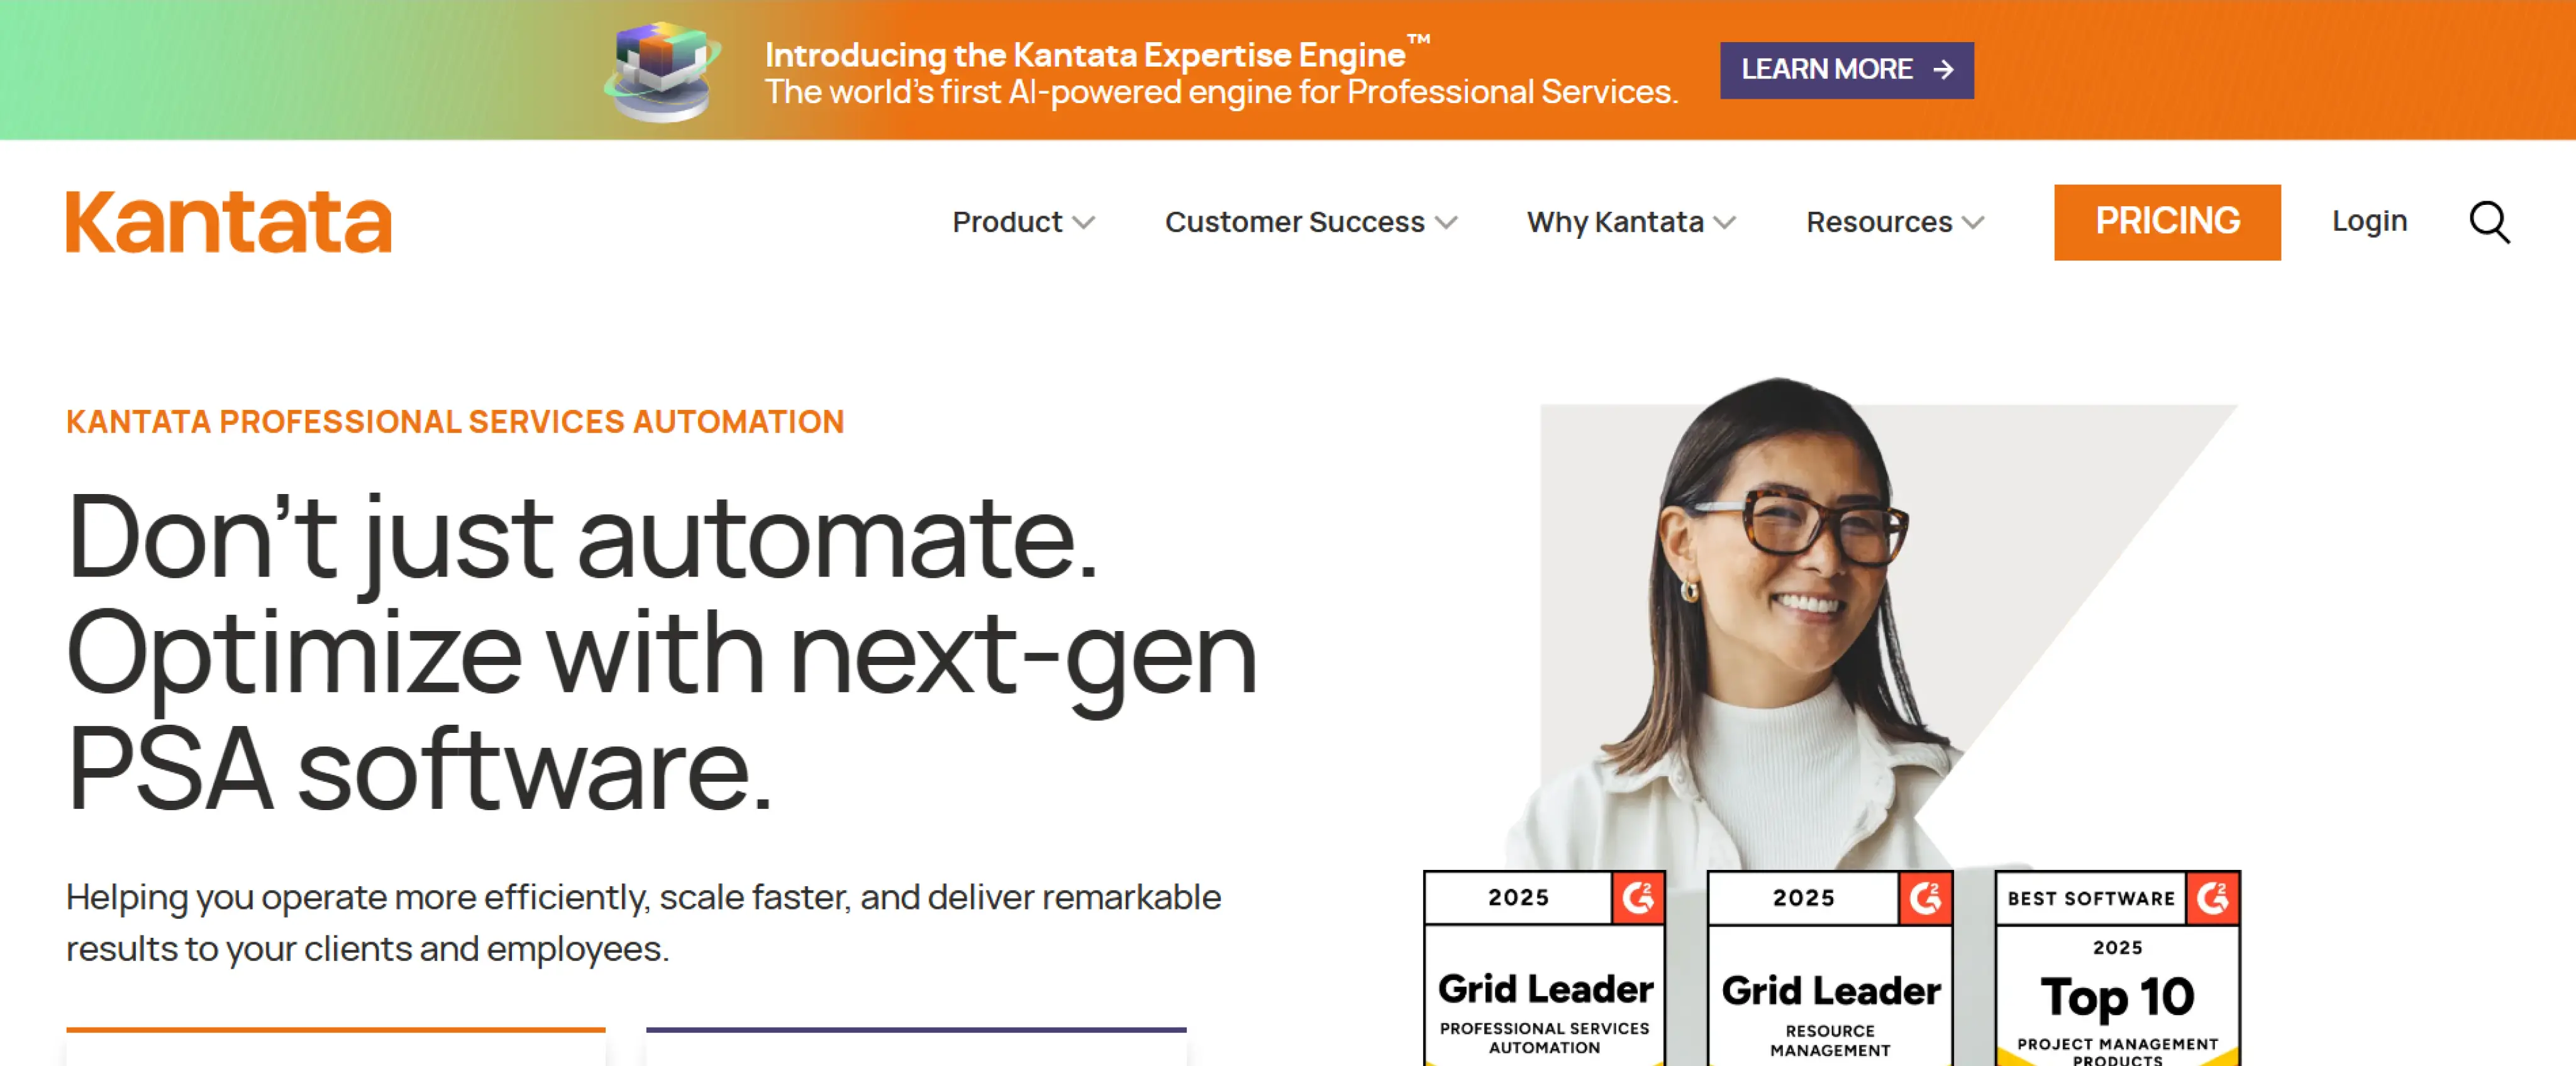Click the Kantata logo

(x=229, y=222)
